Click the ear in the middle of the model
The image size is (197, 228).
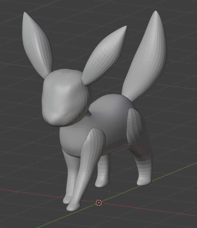104,56
